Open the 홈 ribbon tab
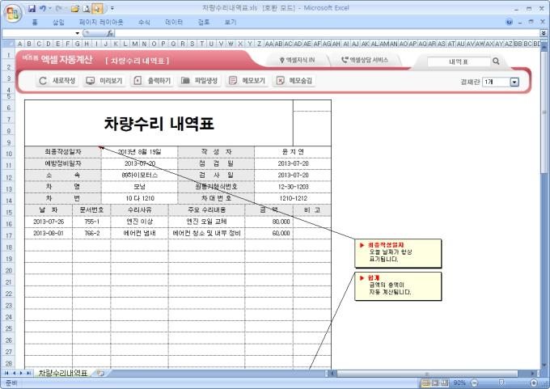 click(35, 22)
